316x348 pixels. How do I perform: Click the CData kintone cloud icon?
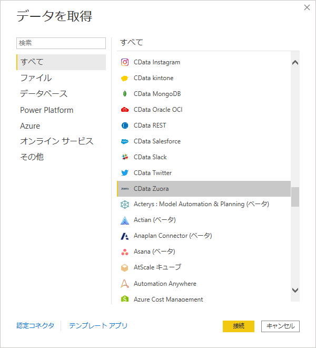pyautogui.click(x=125, y=78)
